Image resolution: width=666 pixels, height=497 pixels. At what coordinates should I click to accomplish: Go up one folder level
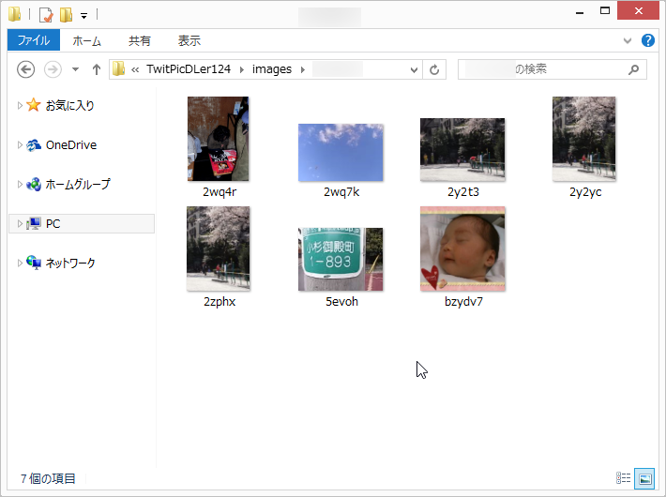(97, 69)
